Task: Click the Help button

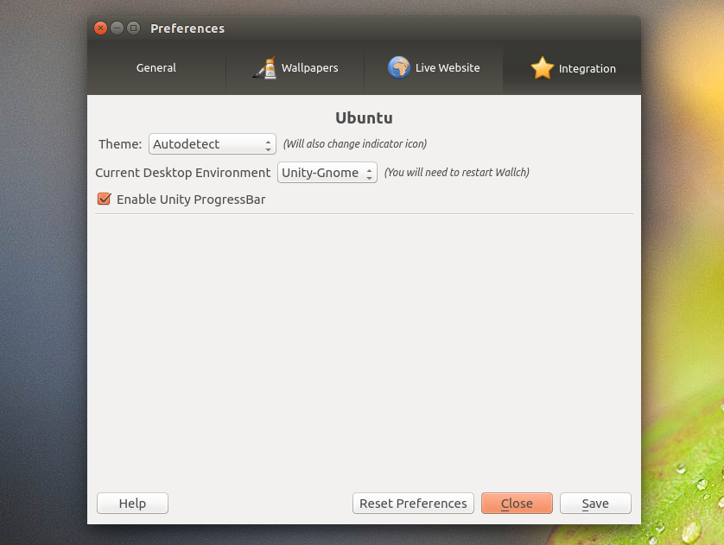Action: pyautogui.click(x=132, y=503)
